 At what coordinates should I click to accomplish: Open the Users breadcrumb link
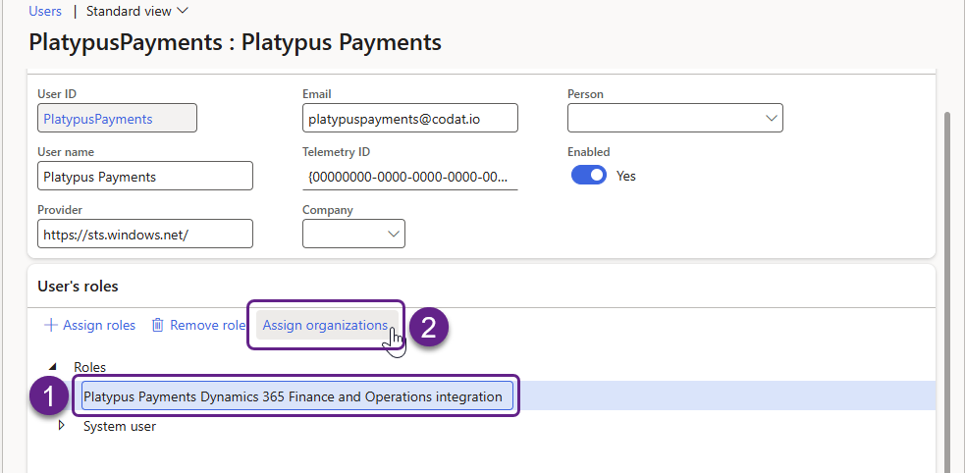click(x=45, y=11)
